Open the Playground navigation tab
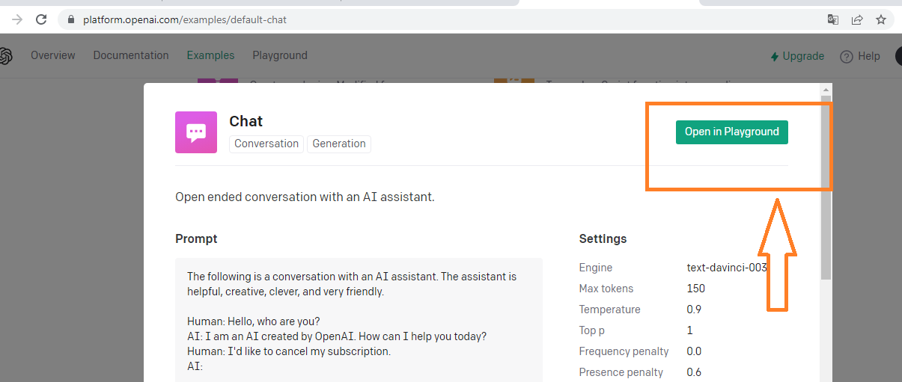The height and width of the screenshot is (382, 902). pyautogui.click(x=280, y=55)
